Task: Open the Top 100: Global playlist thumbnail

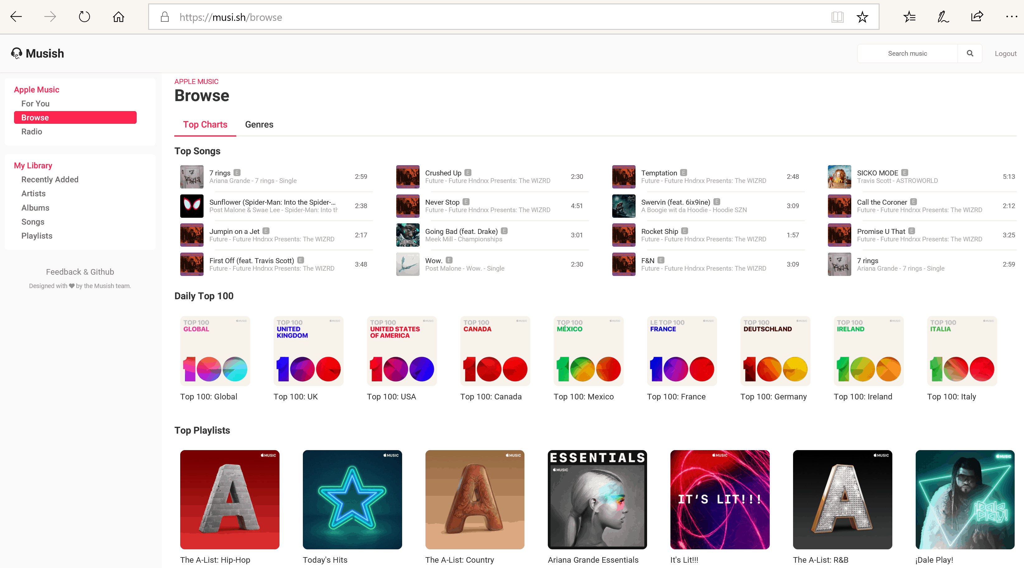Action: [x=215, y=351]
